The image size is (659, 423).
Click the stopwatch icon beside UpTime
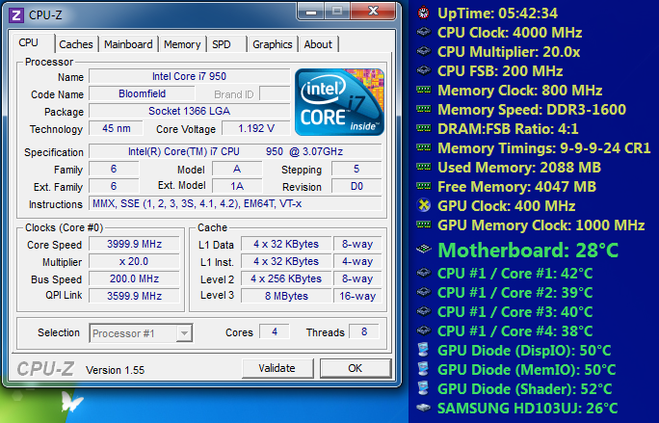pyautogui.click(x=424, y=13)
